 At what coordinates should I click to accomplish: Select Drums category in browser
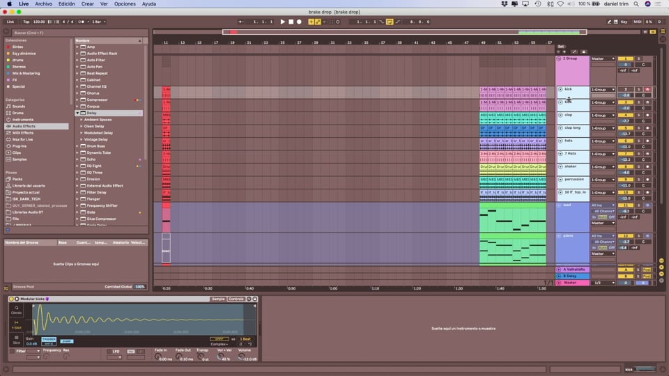tap(17, 113)
